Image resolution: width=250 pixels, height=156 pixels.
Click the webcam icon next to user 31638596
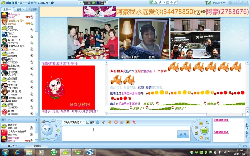[32, 30]
